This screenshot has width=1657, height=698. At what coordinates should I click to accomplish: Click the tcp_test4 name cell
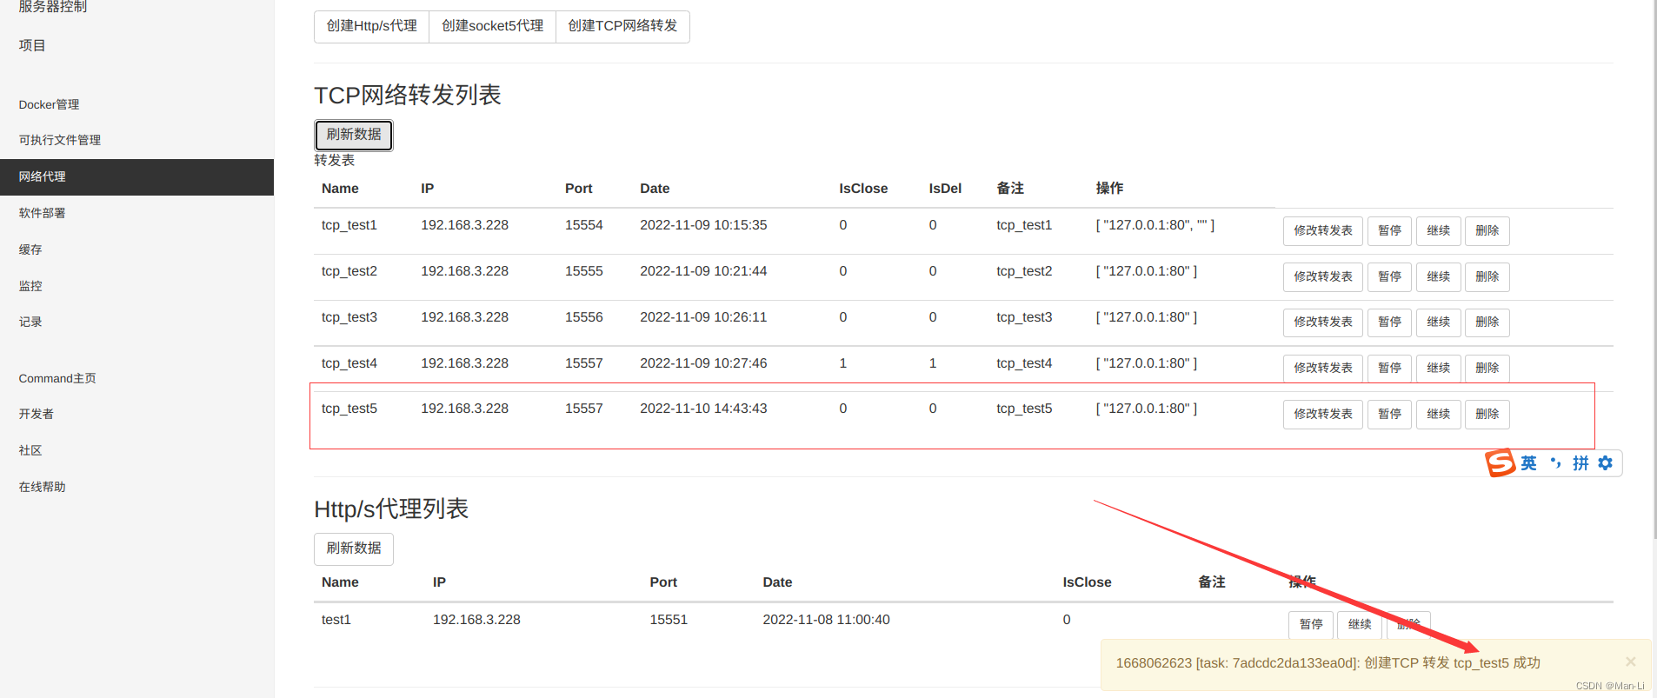click(x=349, y=363)
